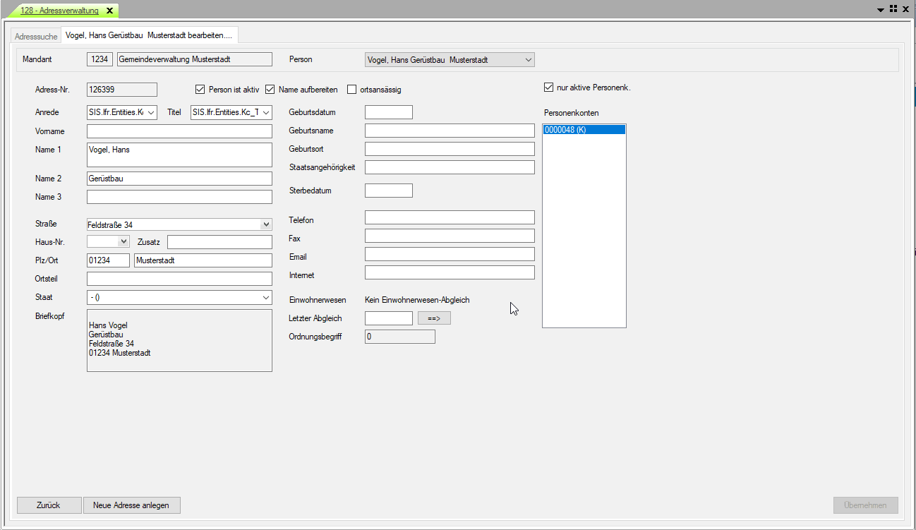Open the Anrede dropdown

151,112
